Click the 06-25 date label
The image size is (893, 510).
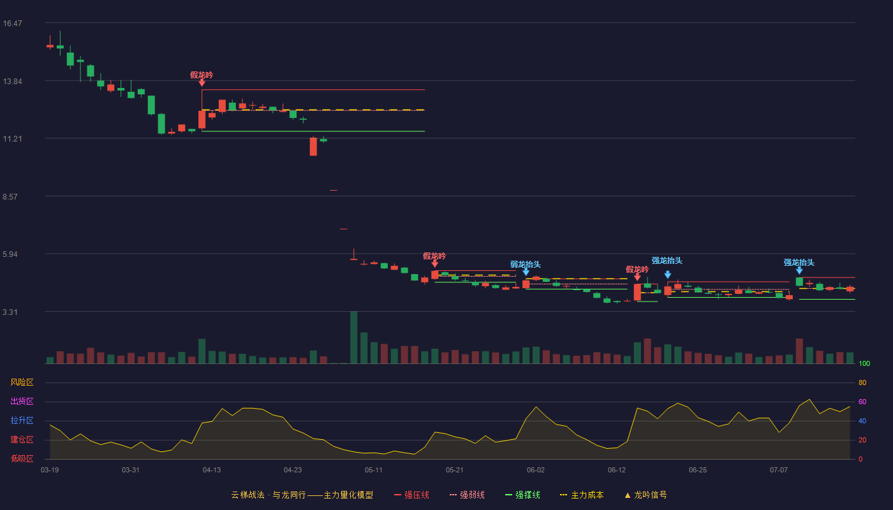(698, 470)
